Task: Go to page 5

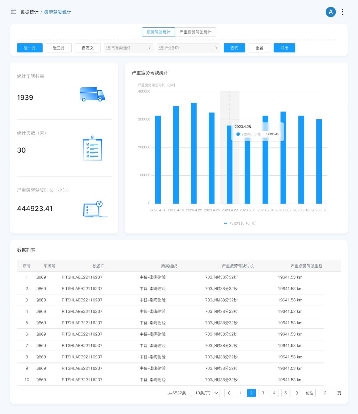Action: [285, 393]
